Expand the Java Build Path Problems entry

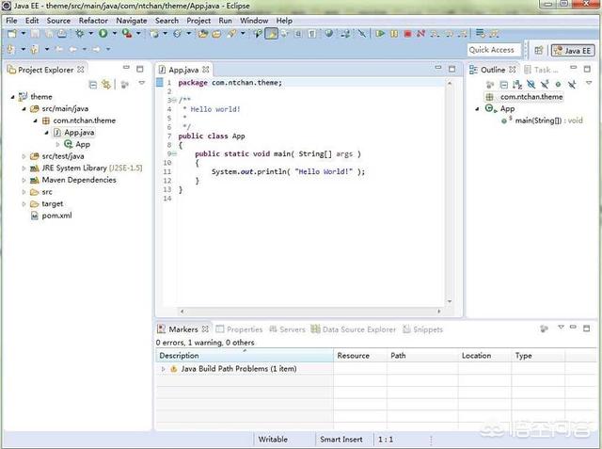[x=163, y=369]
